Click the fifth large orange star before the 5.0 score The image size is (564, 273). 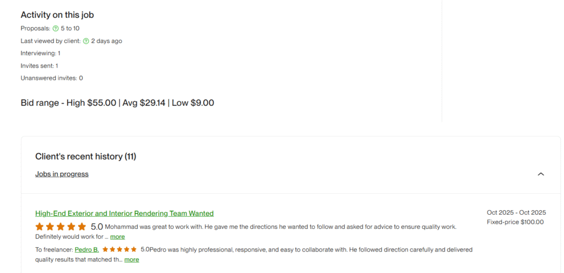point(82,227)
